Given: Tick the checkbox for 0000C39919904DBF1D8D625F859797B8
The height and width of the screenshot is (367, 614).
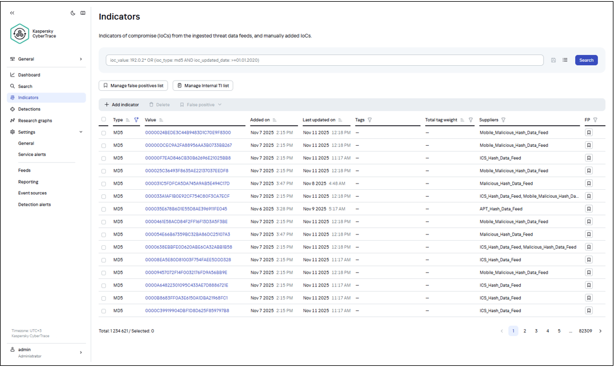Looking at the screenshot, I should (103, 311).
